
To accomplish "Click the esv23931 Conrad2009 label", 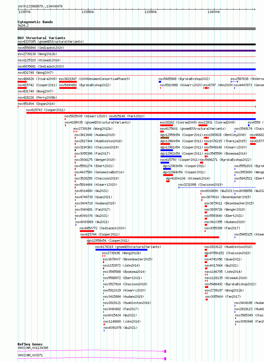I will [x=217, y=122].
